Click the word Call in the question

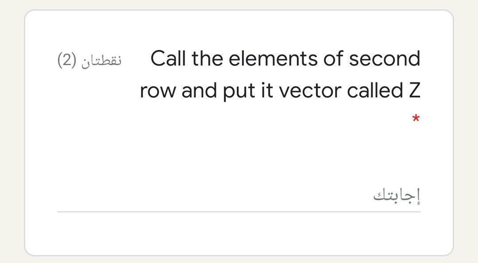[x=168, y=58]
